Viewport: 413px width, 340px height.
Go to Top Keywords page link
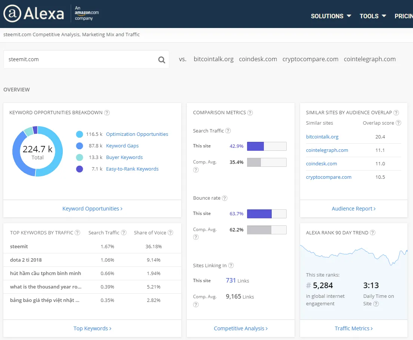point(92,328)
